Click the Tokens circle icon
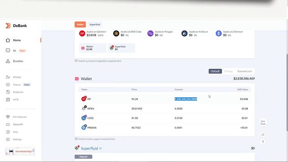Image resolution: width=288 pixels, height=162 pixels. [x=8, y=85]
